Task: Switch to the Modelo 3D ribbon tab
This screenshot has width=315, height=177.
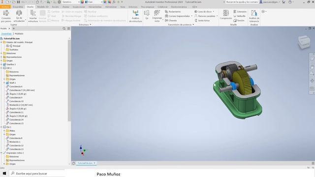Action: (43, 7)
